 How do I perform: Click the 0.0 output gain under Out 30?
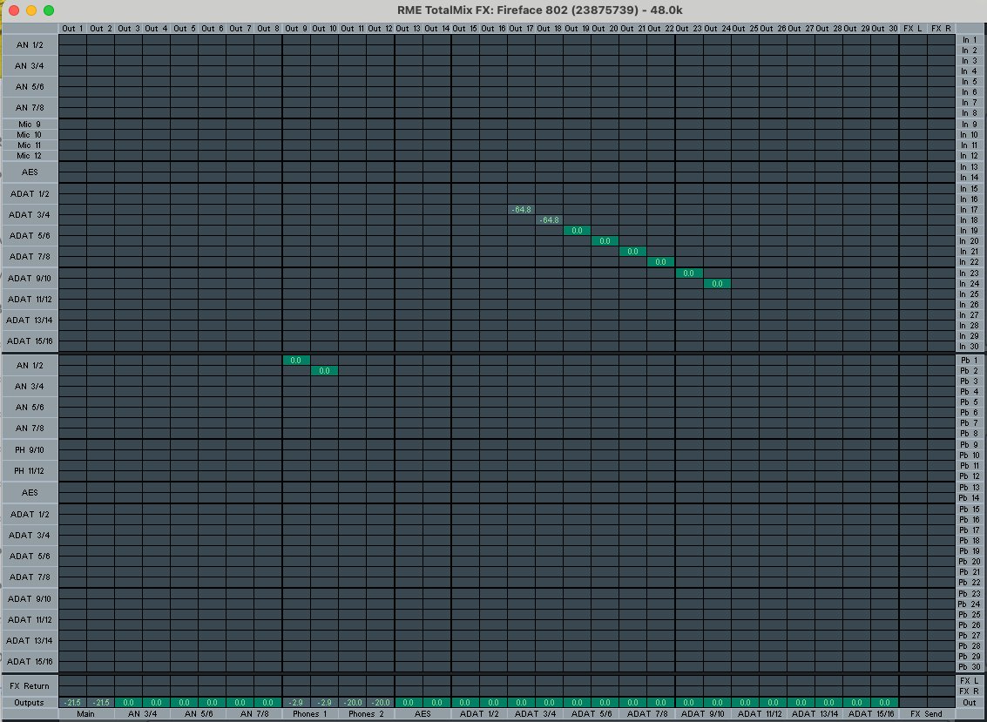point(884,703)
